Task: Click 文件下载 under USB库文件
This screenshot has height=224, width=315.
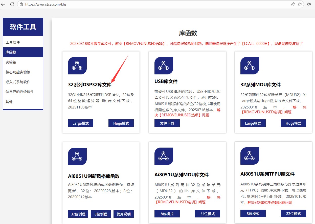Action: tap(167, 123)
